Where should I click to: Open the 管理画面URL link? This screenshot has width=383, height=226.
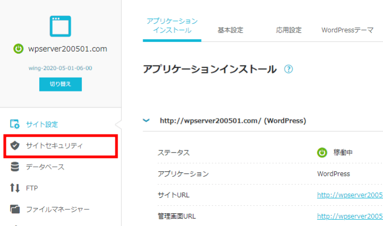350,216
